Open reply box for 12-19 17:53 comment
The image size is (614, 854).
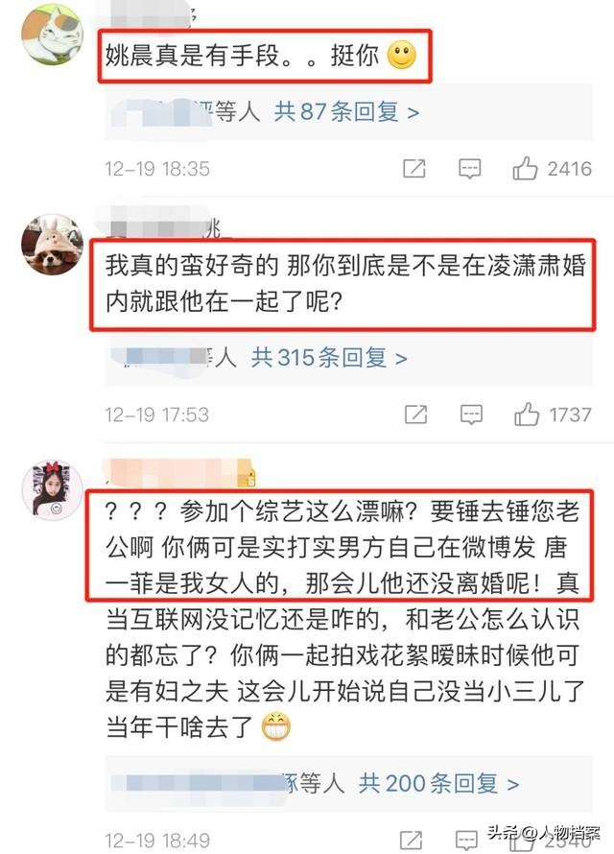coord(471,415)
